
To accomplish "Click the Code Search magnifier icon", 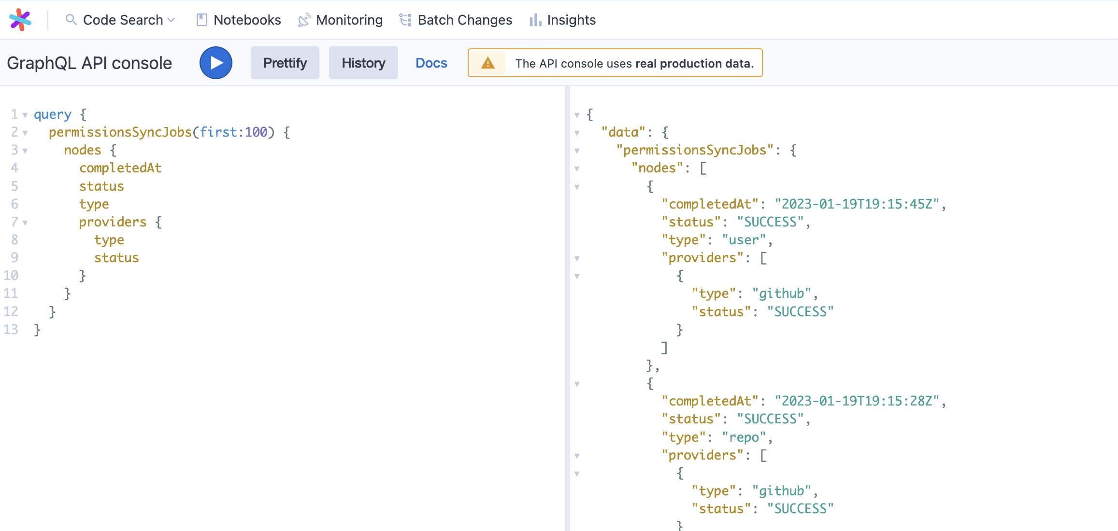I will click(71, 20).
